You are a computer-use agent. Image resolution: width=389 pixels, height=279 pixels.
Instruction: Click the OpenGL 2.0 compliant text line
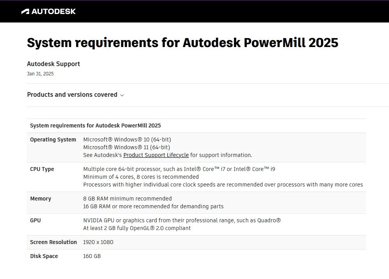(137, 228)
